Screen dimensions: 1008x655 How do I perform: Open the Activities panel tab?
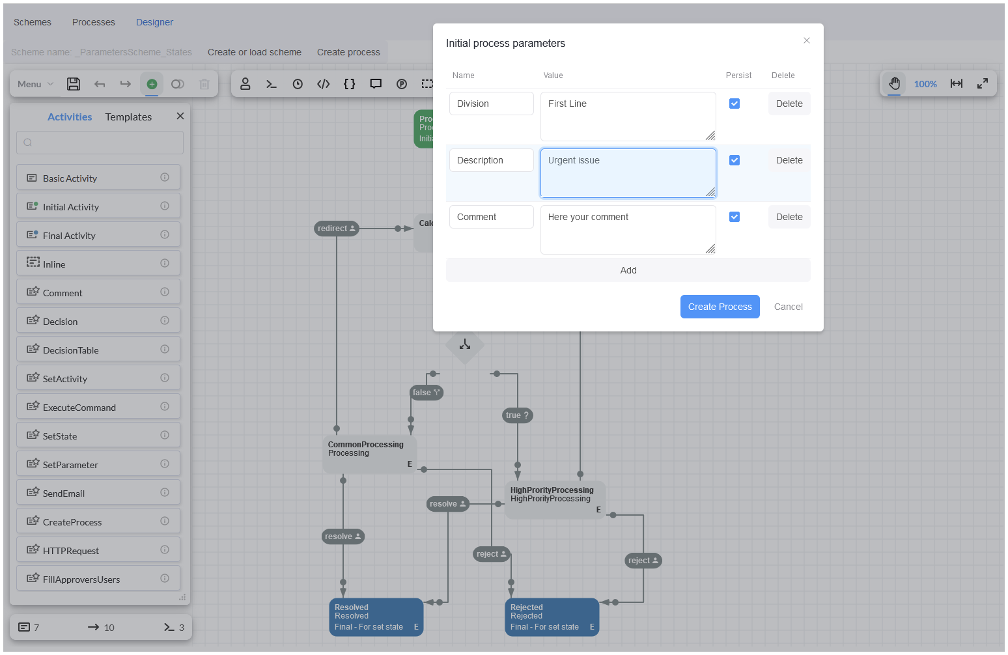pos(70,117)
